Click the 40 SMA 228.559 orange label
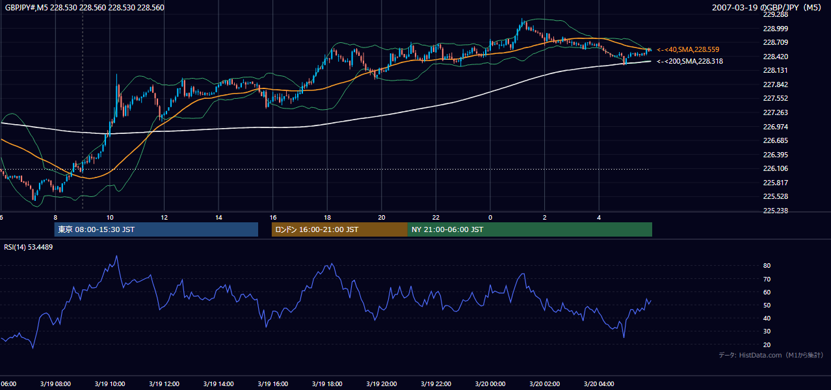The image size is (831, 390). tap(689, 49)
